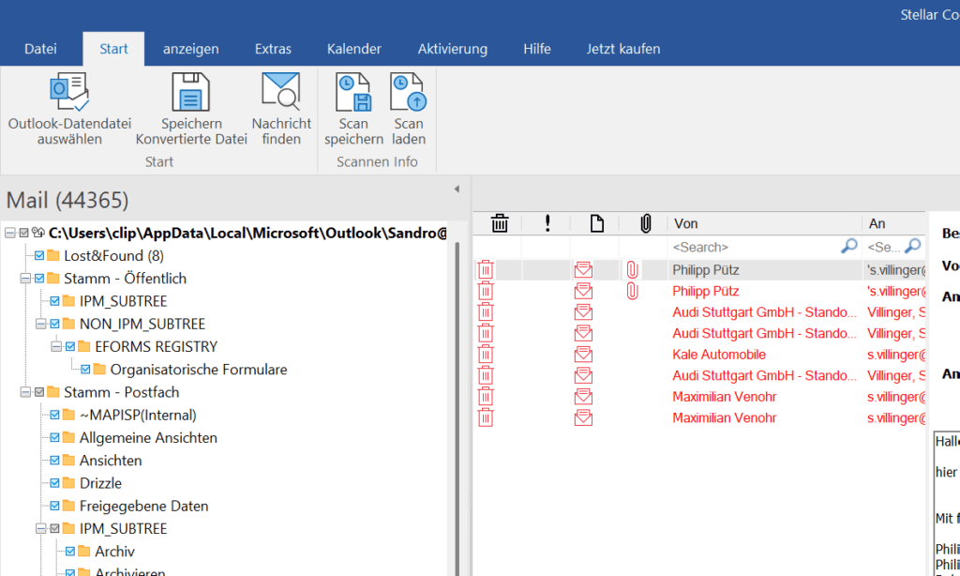Toggle the Drizzle folder checkbox
960x576 pixels.
click(54, 483)
